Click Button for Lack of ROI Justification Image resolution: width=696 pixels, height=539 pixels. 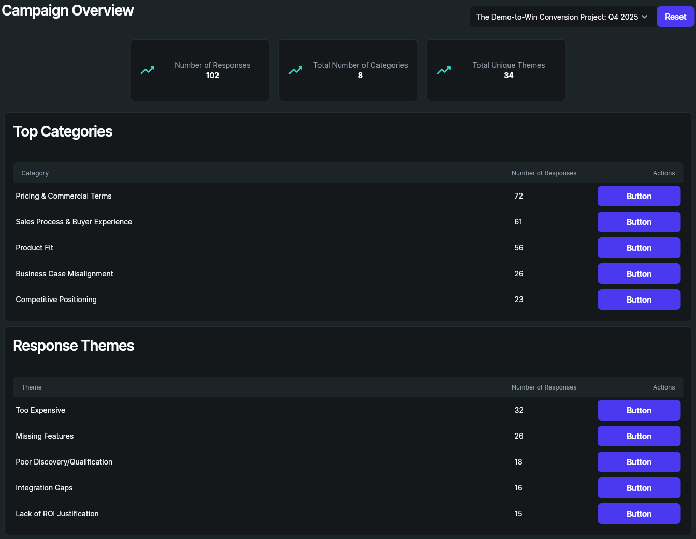coord(639,514)
